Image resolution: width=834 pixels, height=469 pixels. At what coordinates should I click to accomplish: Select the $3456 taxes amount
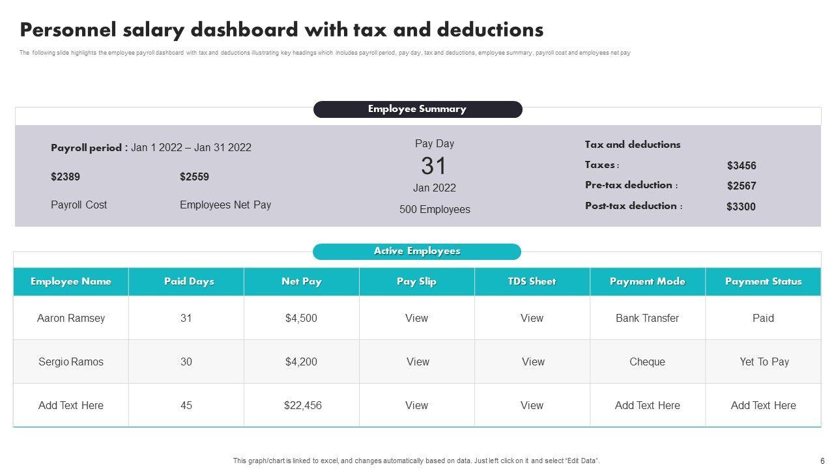[741, 166]
